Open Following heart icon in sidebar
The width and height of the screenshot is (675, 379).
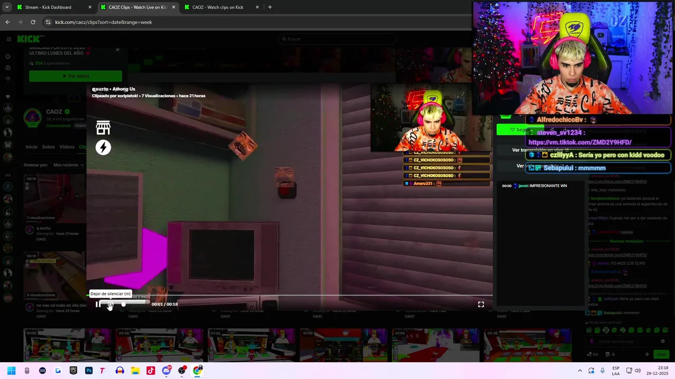coord(8,79)
